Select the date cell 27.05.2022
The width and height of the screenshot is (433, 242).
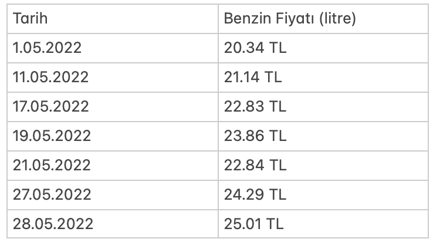pyautogui.click(x=113, y=194)
